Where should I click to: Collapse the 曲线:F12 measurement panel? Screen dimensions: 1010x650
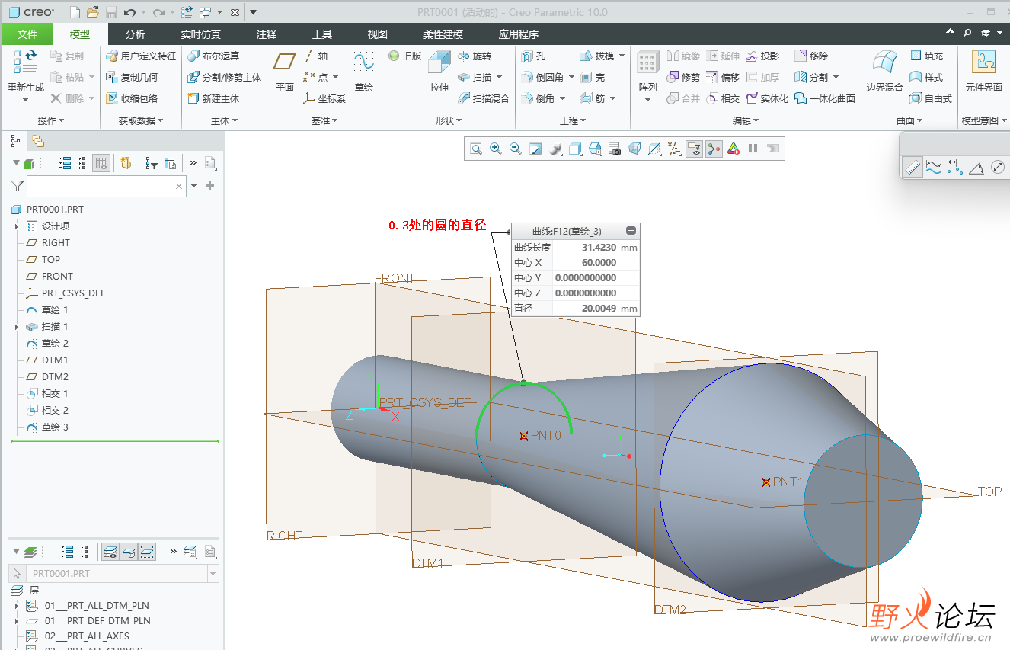(x=631, y=231)
